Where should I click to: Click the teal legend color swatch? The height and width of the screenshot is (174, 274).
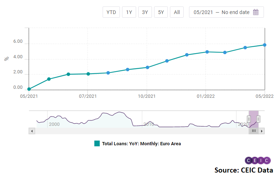[x=97, y=143]
